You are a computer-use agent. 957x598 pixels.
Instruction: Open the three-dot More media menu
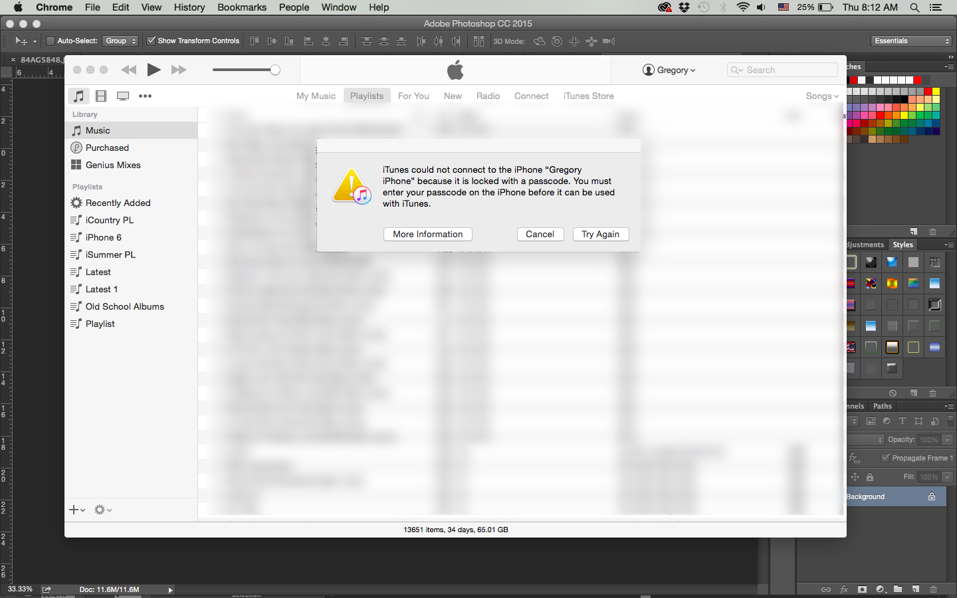click(145, 96)
